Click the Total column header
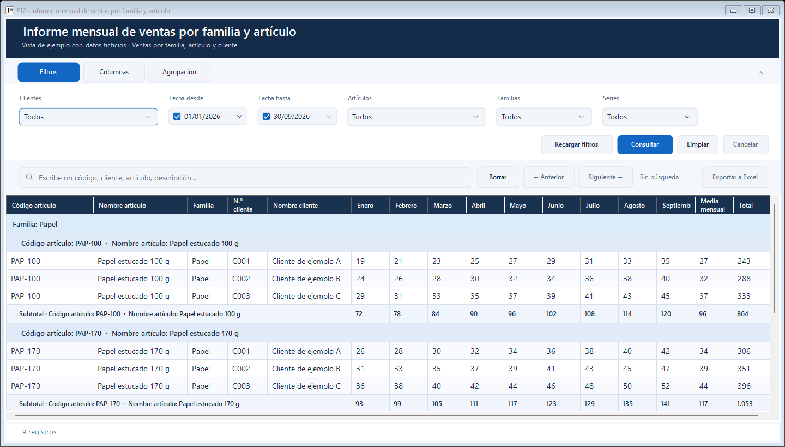 point(751,206)
